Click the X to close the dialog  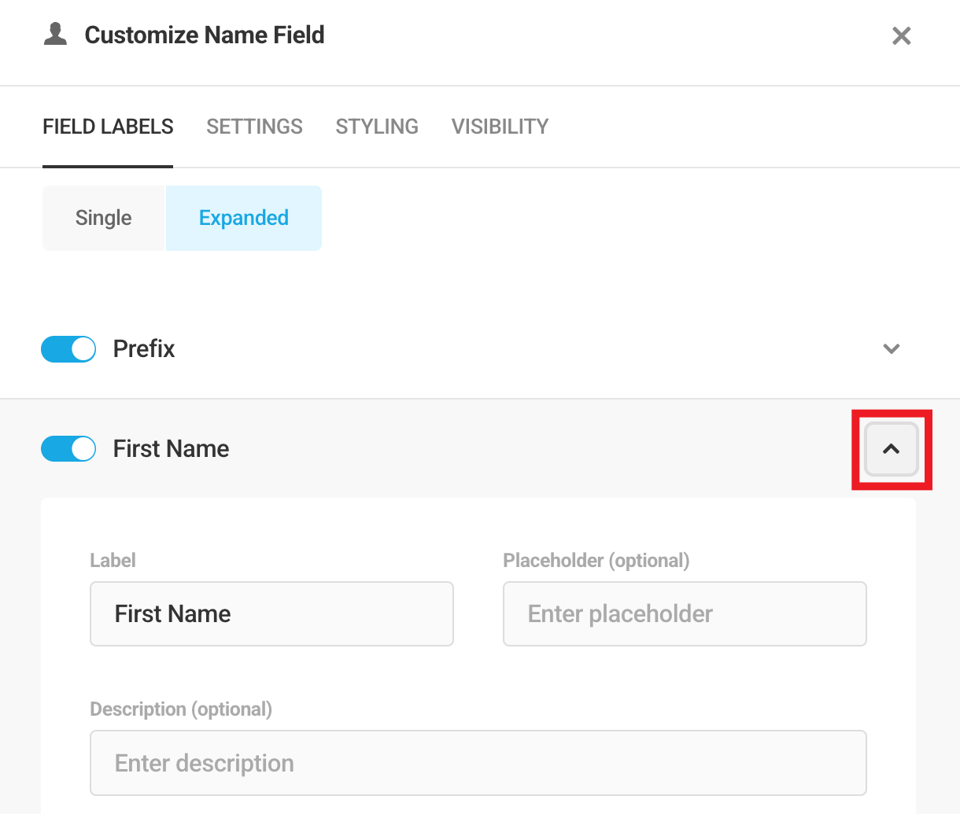901,35
